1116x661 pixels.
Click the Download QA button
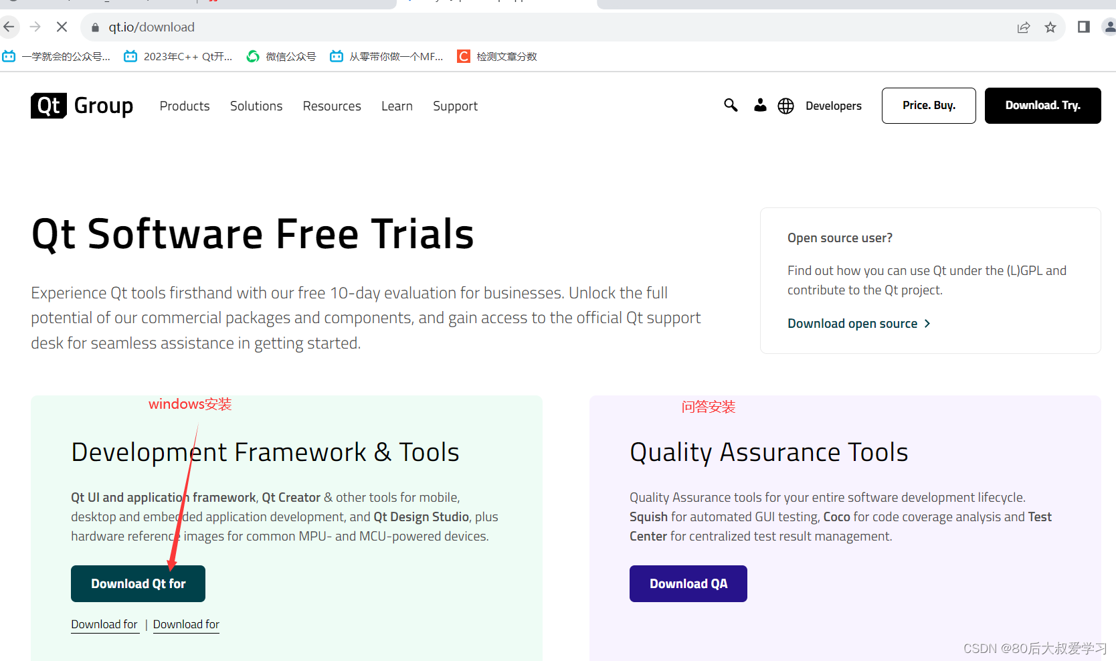(688, 583)
